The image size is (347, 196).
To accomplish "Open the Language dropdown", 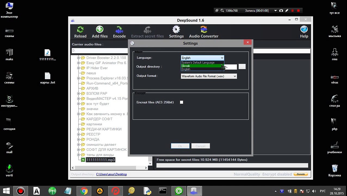I will [x=203, y=58].
